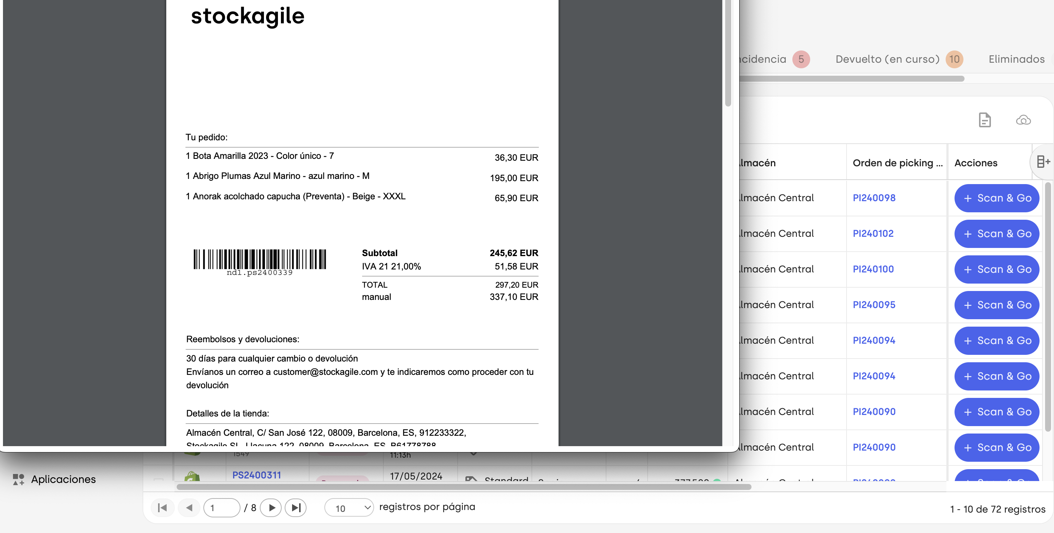Screen dimensions: 1054x533
Task: Click the Almacén column header
Action: (x=758, y=163)
